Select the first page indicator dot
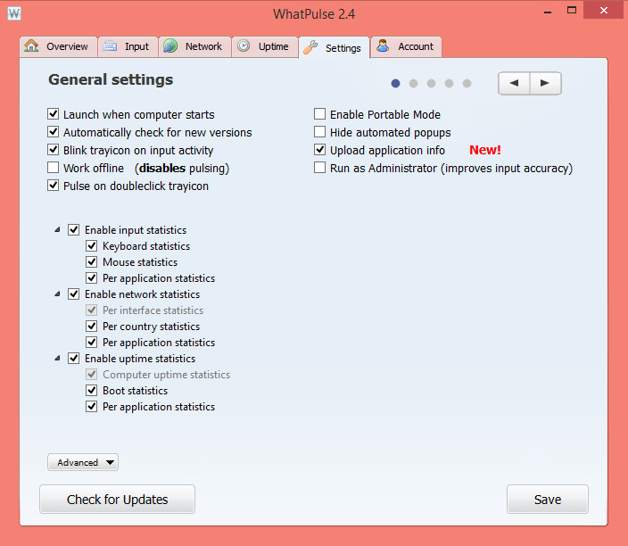Screen dimensions: 628x546 tap(396, 83)
